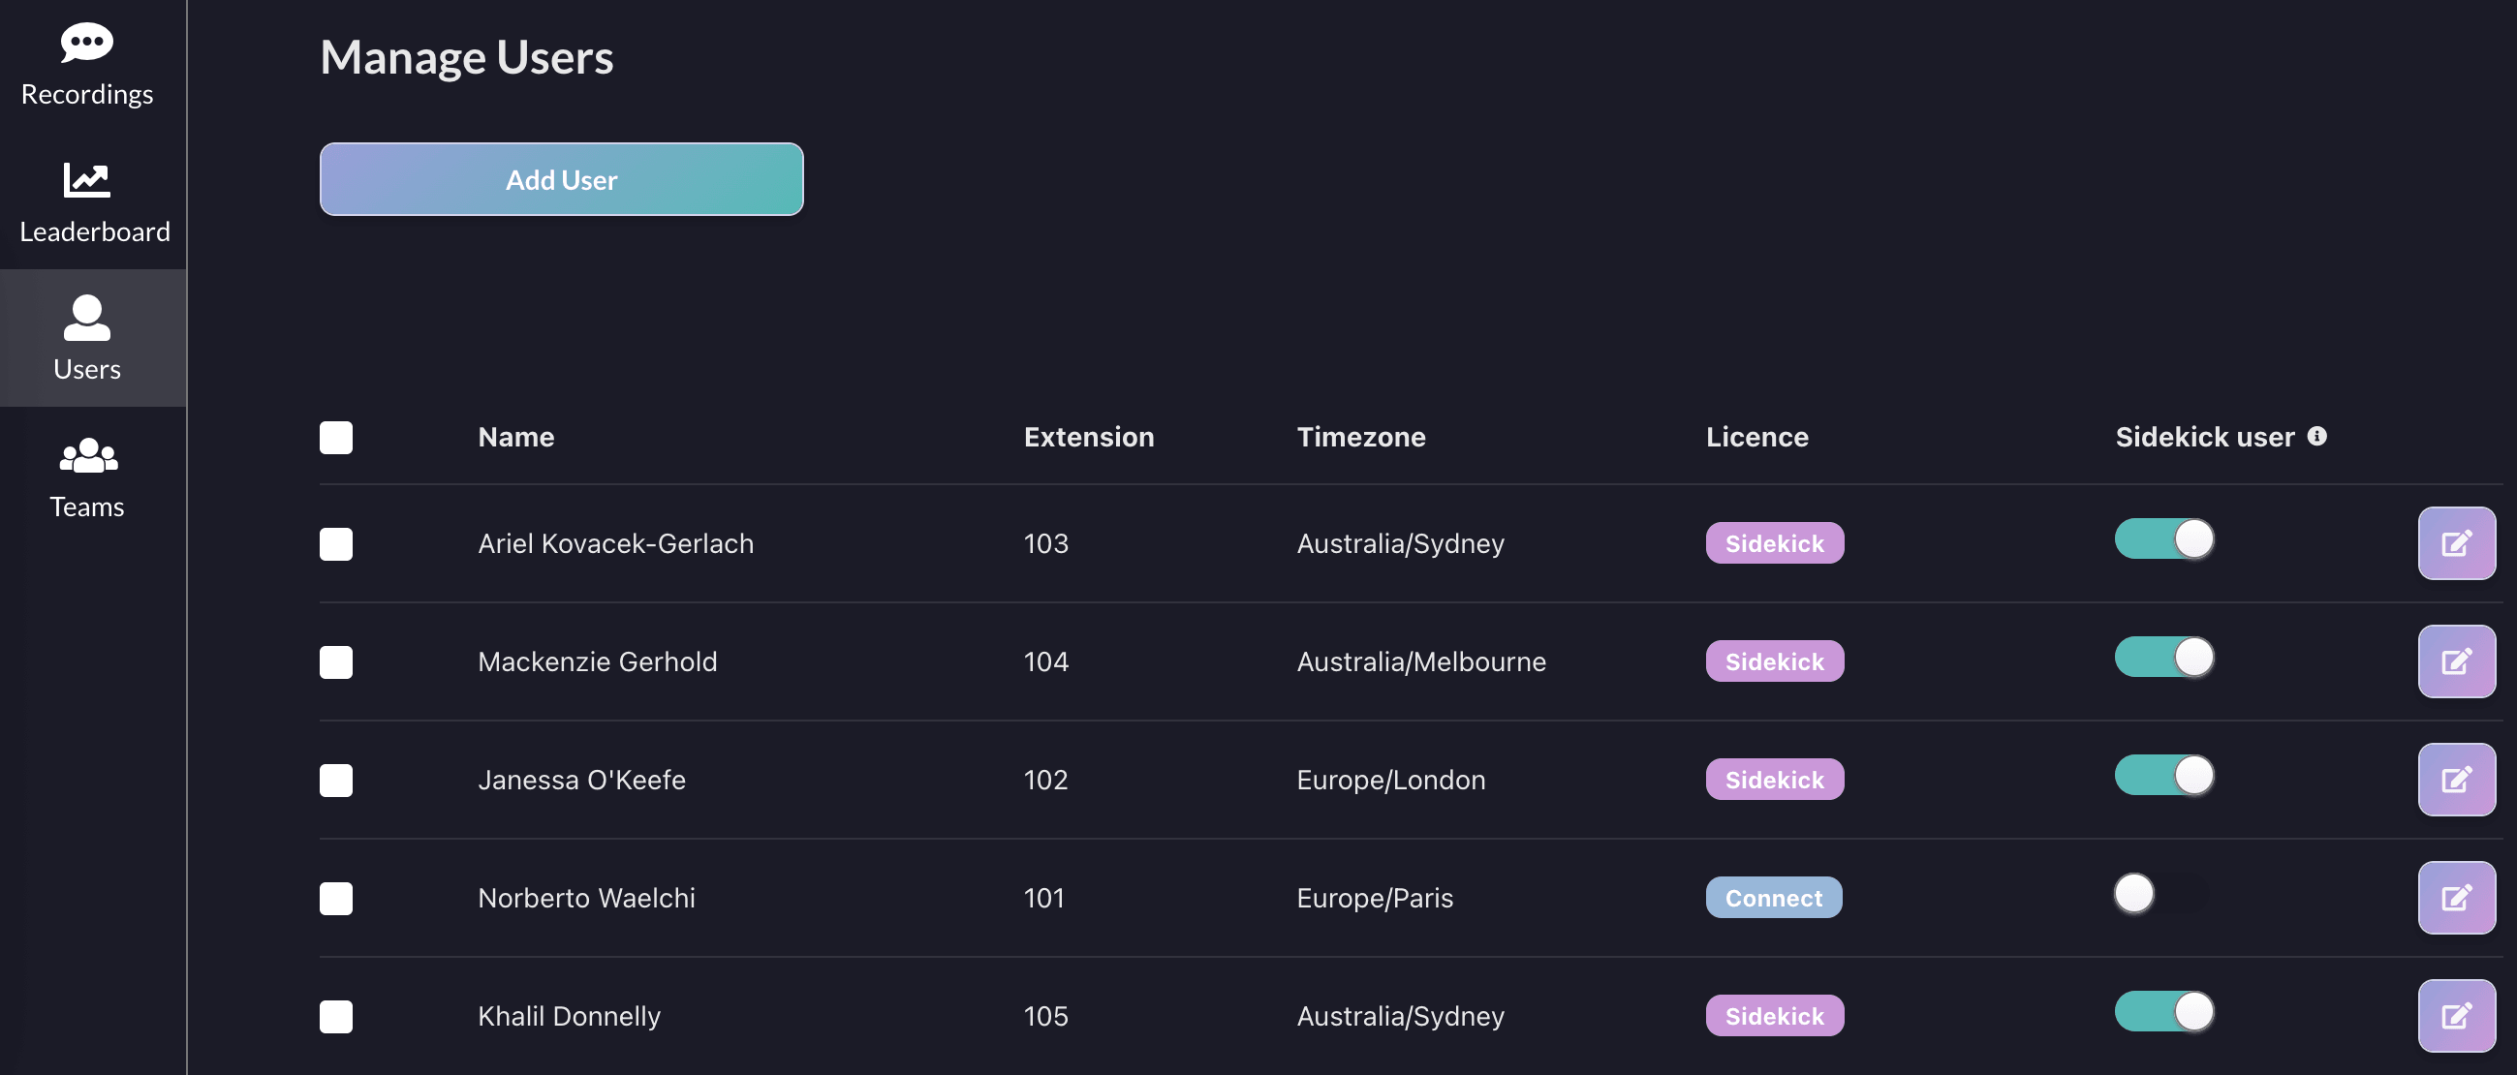Open the Recordings section icon

tap(87, 43)
